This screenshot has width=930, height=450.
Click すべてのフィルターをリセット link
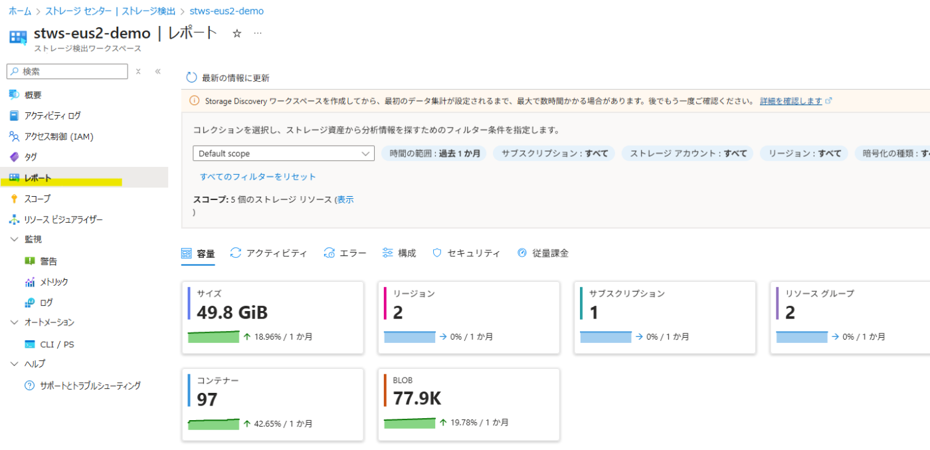(x=258, y=177)
